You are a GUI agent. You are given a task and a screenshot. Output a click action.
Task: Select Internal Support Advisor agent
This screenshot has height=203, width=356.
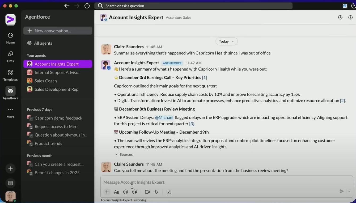coord(58,72)
